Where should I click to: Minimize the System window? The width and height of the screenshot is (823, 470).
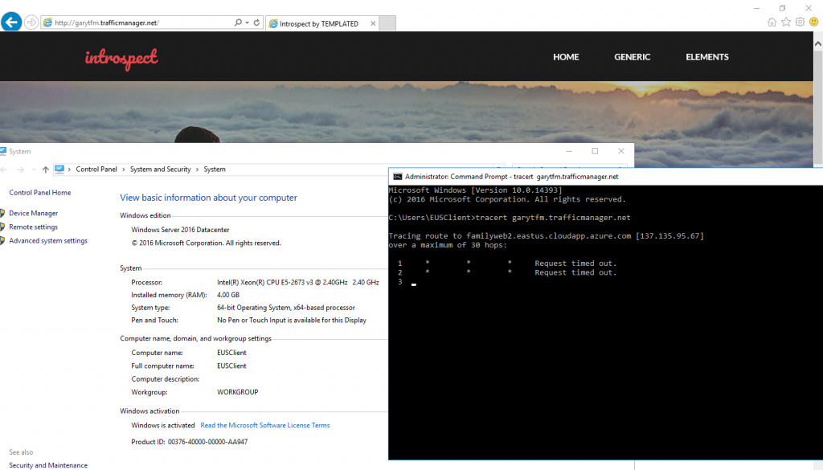coord(569,151)
